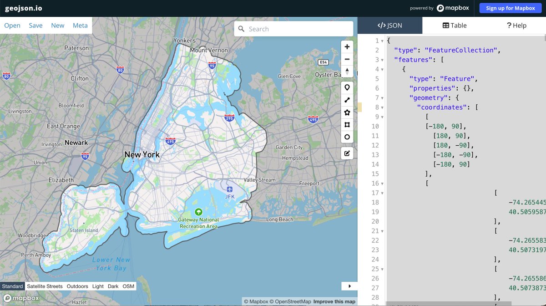This screenshot has width=546, height=306.
Task: Collapse coordinates fold arrow on line 8
Action: 382,107
